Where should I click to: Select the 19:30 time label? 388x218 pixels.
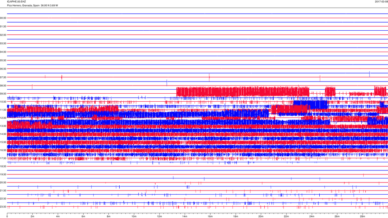click(3, 174)
